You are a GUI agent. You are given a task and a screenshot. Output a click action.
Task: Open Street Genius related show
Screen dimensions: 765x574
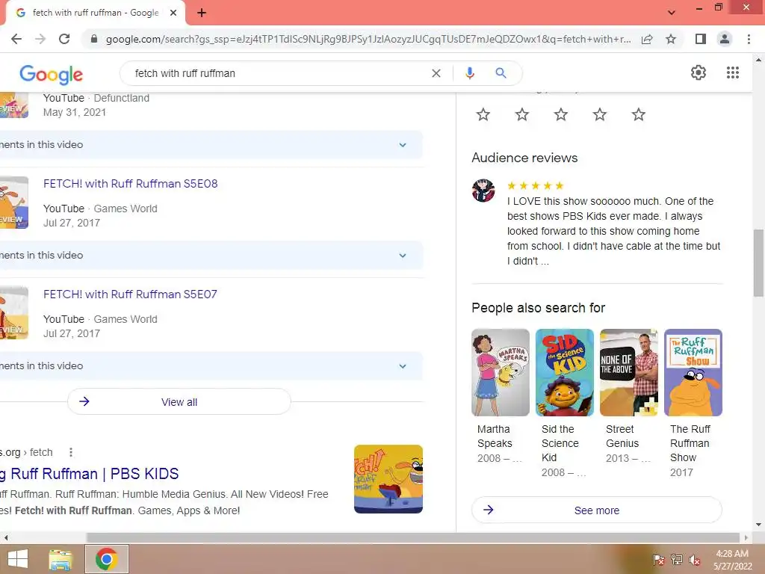pos(629,396)
